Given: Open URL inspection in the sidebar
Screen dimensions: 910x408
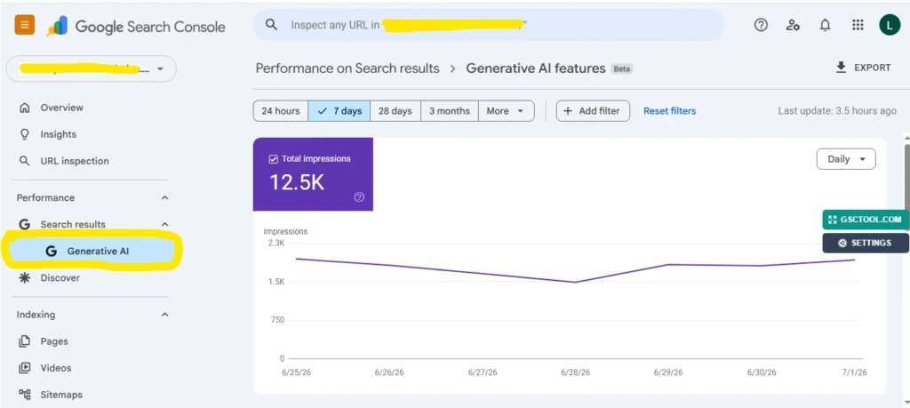Looking at the screenshot, I should click(75, 161).
